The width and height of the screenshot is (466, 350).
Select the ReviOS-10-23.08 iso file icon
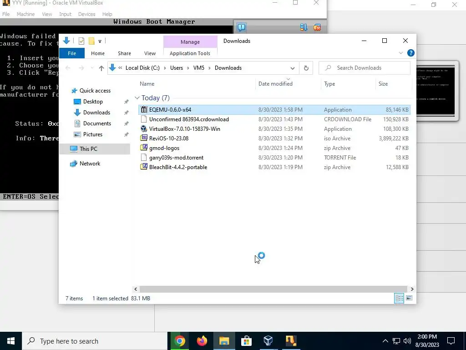[144, 138]
